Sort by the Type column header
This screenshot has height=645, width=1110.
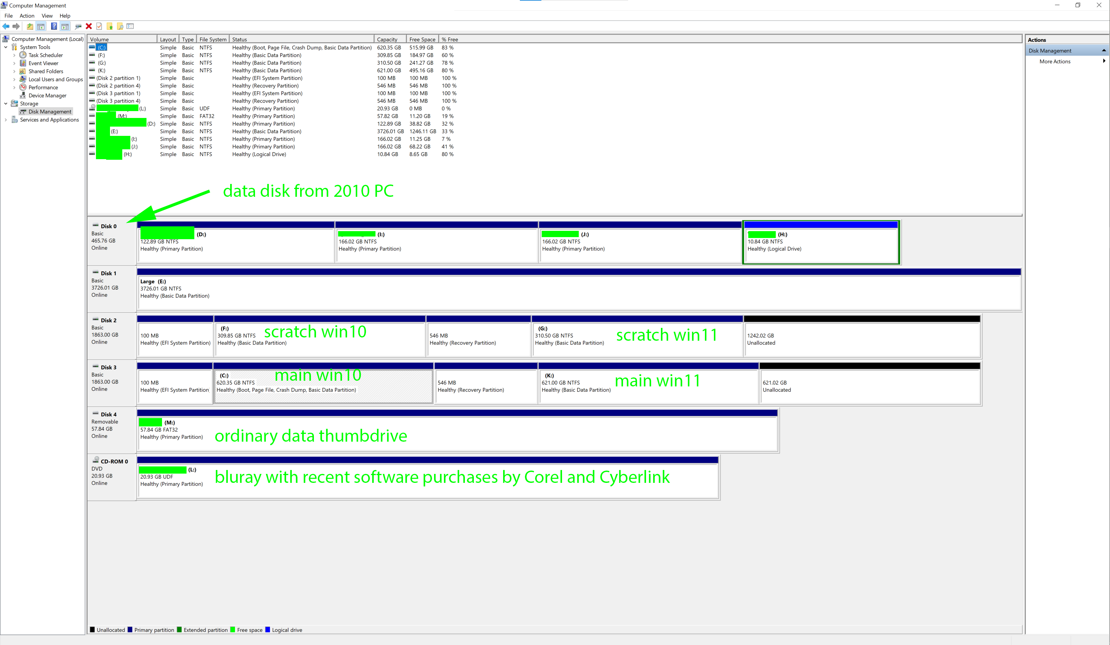[x=188, y=40]
